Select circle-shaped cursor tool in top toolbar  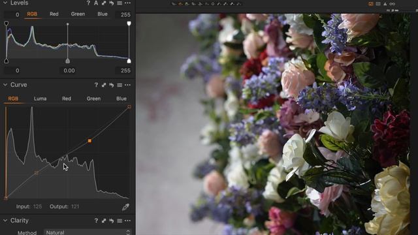(213, 4)
